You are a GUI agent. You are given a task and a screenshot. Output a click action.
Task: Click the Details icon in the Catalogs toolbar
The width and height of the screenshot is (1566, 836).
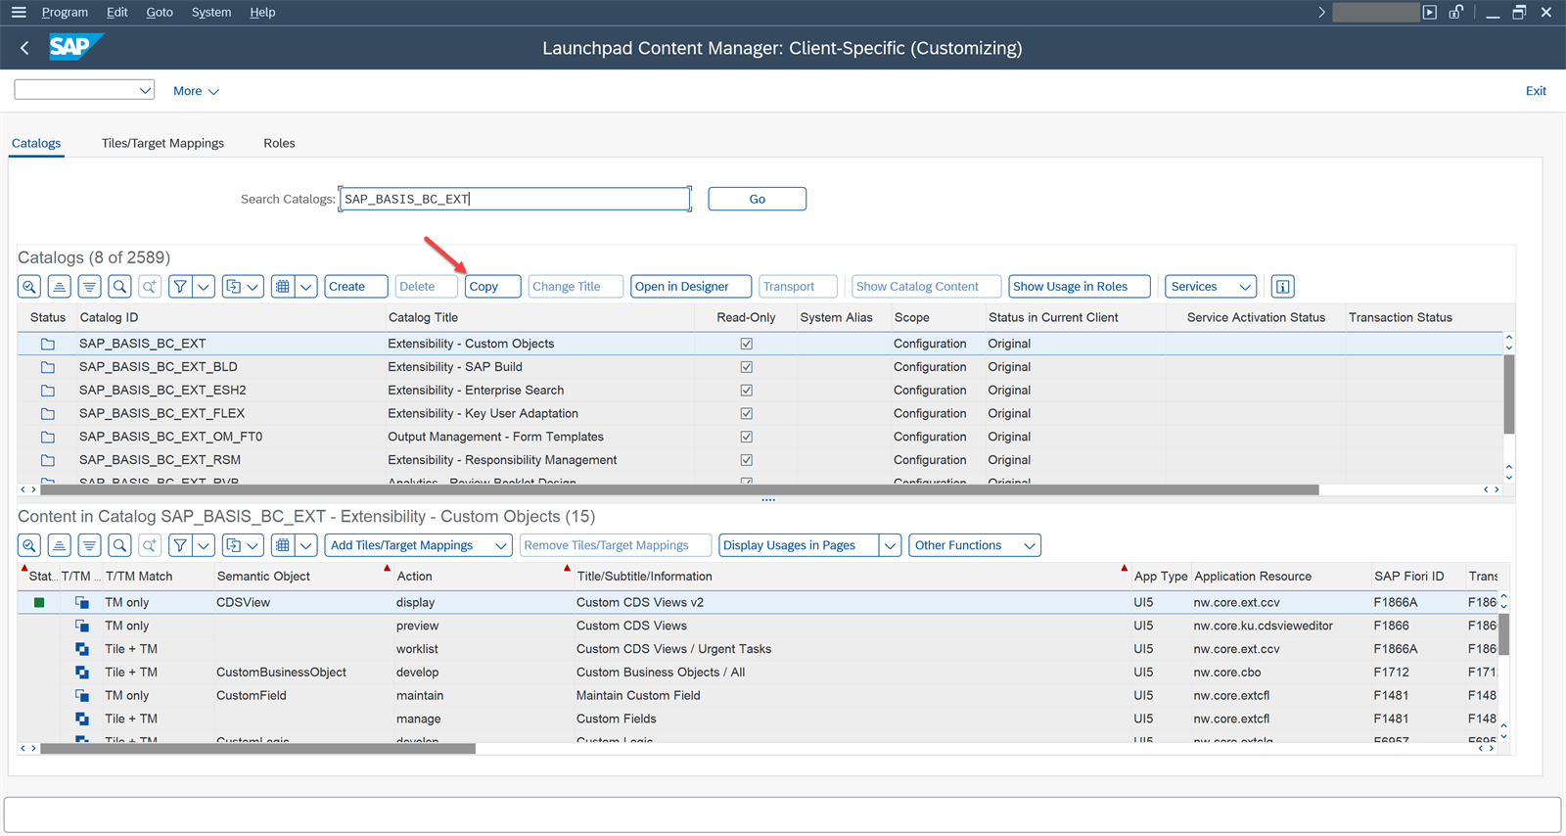(29, 287)
